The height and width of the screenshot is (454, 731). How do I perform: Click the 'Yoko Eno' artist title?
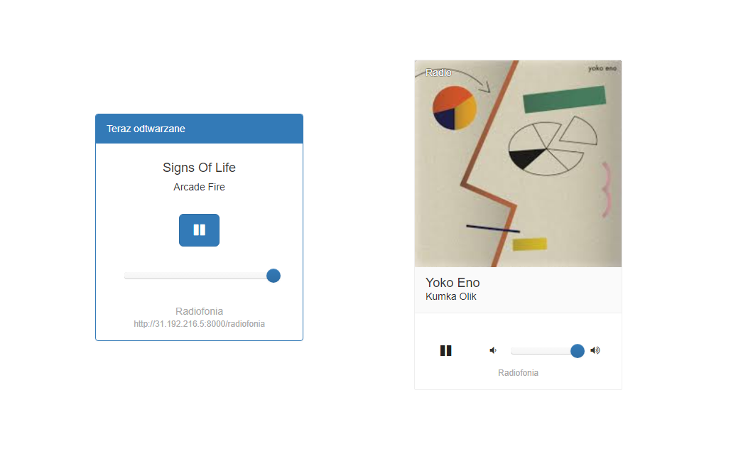[x=453, y=283]
